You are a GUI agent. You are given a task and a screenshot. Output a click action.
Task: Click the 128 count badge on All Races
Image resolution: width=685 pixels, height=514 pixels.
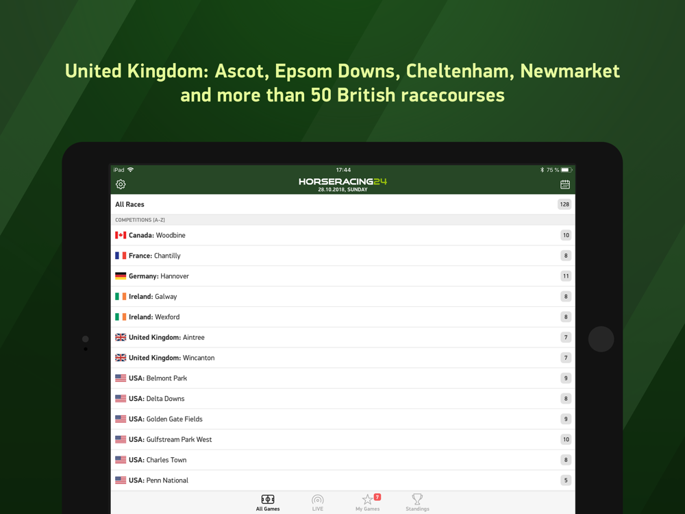564,204
